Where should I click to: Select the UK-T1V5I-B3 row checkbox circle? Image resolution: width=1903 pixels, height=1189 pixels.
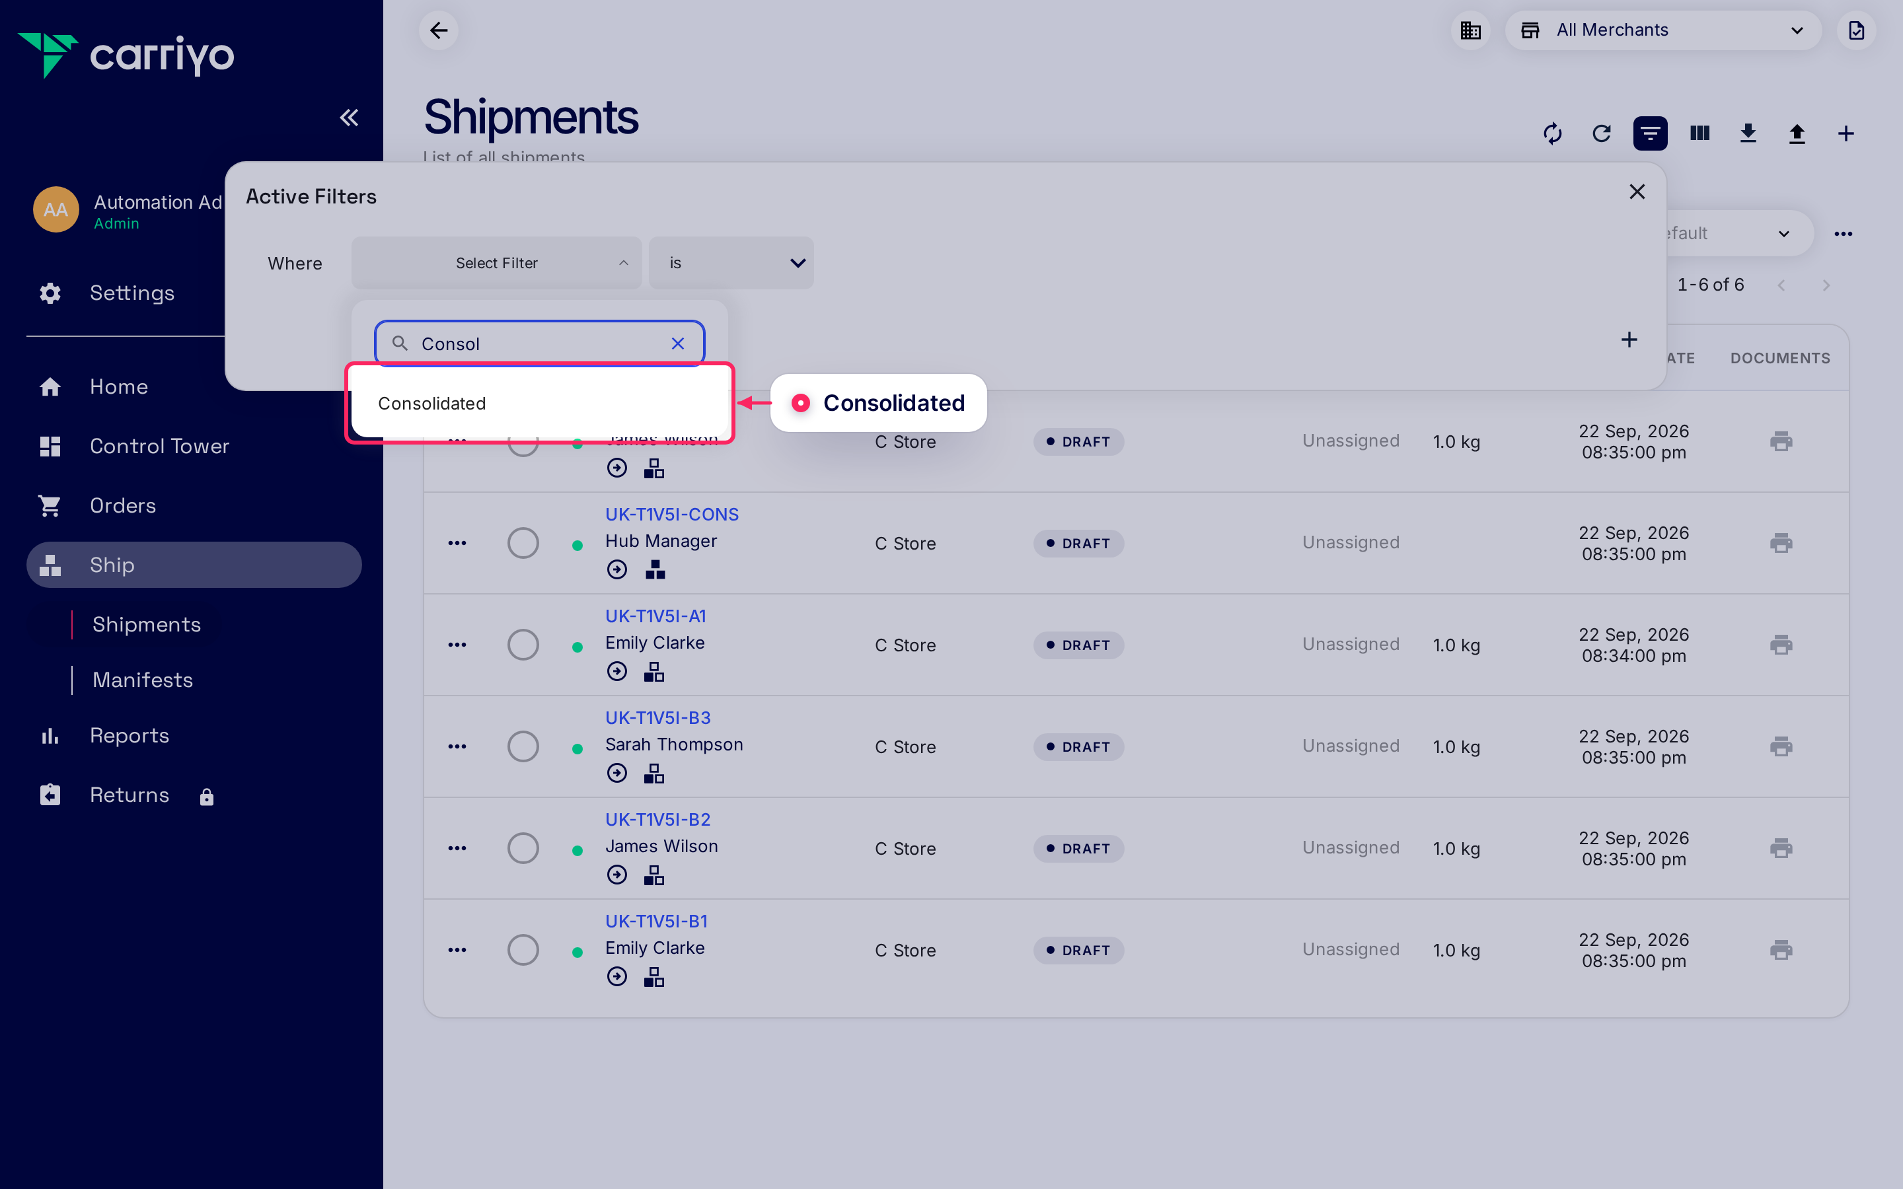pos(523,746)
